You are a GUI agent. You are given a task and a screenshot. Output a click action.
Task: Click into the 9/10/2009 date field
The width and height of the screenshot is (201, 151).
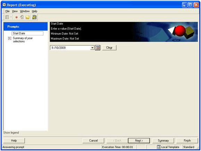pos(70,48)
